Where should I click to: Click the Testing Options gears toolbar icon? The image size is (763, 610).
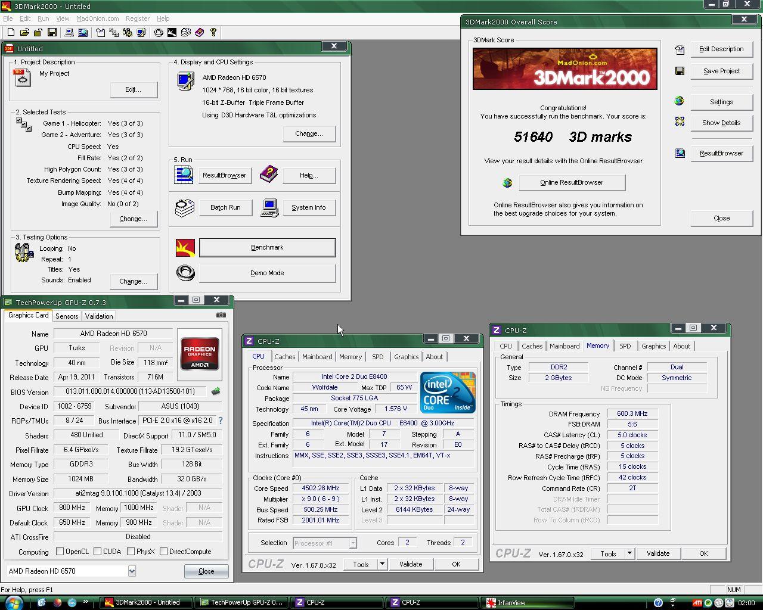[127, 32]
